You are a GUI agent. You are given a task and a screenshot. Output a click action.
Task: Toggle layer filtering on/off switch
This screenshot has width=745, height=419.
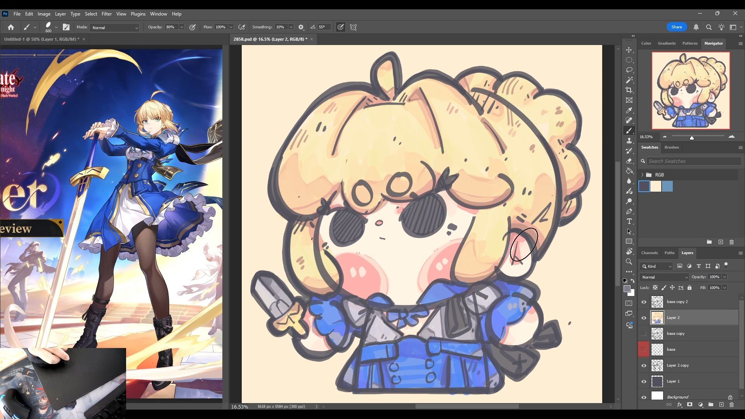click(726, 266)
